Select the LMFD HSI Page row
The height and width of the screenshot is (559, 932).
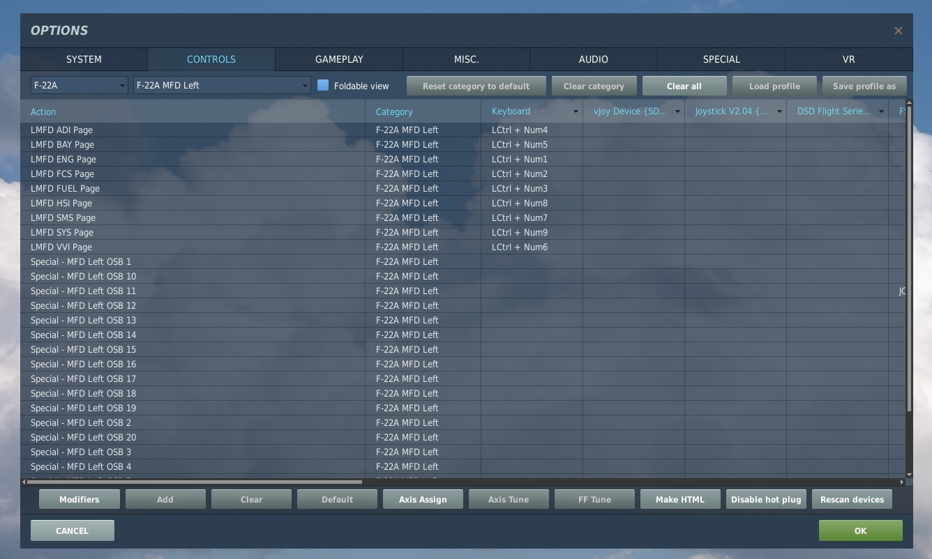point(463,203)
